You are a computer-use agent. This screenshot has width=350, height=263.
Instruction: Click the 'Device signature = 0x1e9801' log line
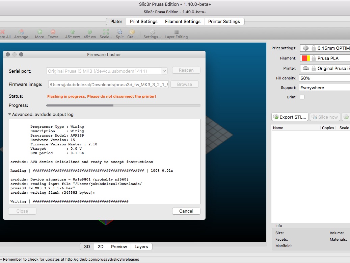click(x=70, y=180)
